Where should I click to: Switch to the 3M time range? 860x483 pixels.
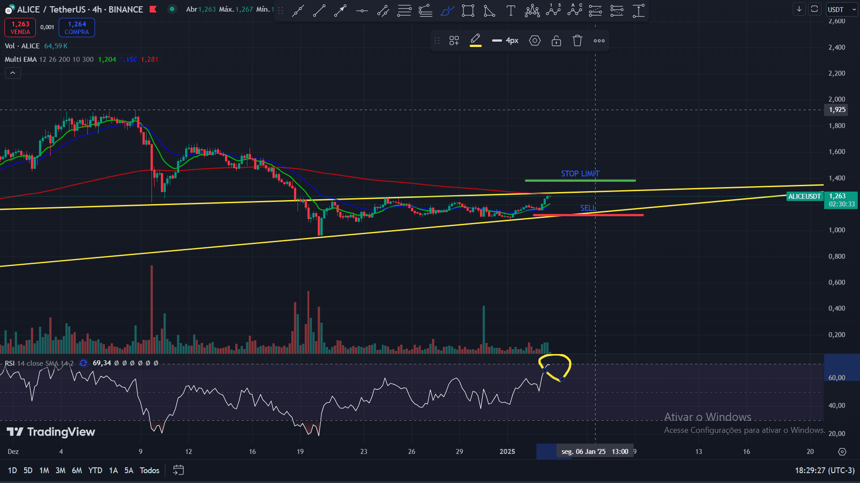coord(60,470)
